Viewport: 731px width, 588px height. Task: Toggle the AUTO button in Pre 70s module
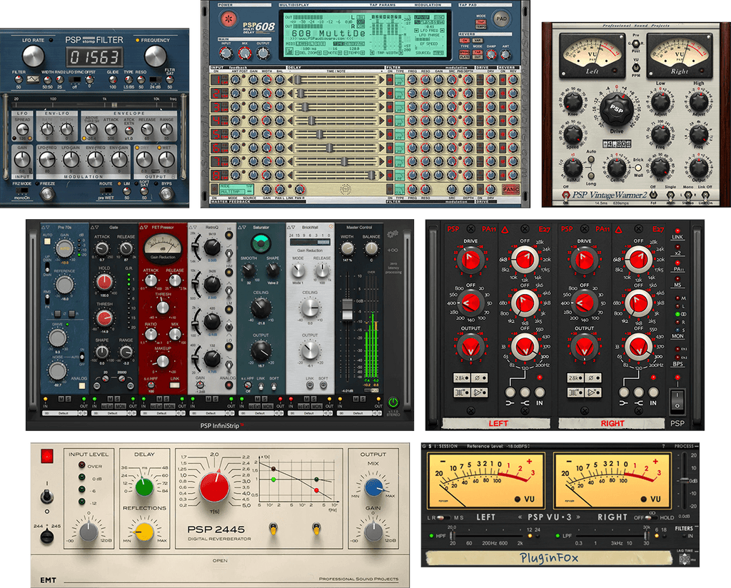point(46,242)
